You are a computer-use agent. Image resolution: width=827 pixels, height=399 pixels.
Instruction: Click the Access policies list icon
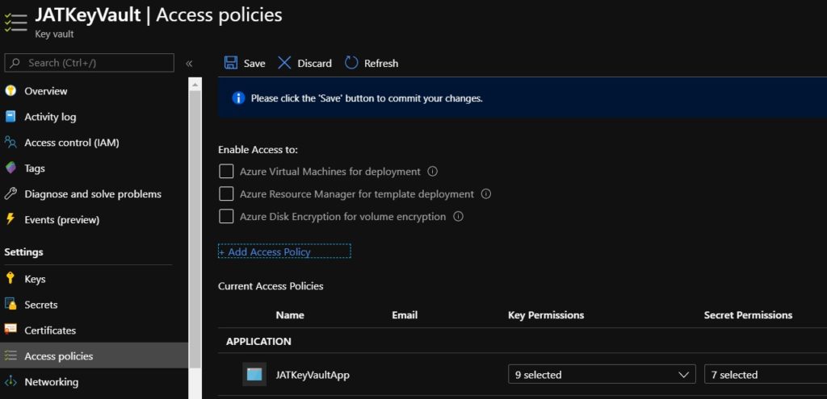10,355
